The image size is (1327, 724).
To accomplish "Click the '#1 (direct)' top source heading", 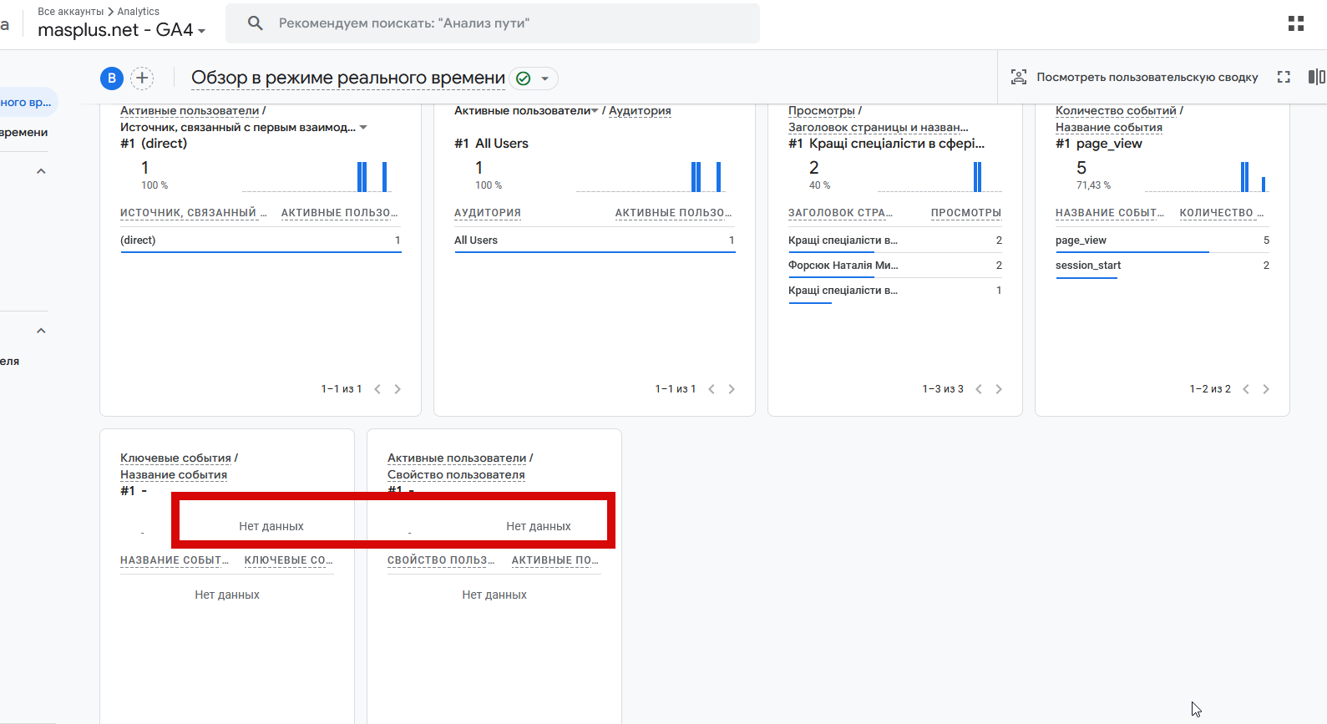I will pyautogui.click(x=154, y=144).
